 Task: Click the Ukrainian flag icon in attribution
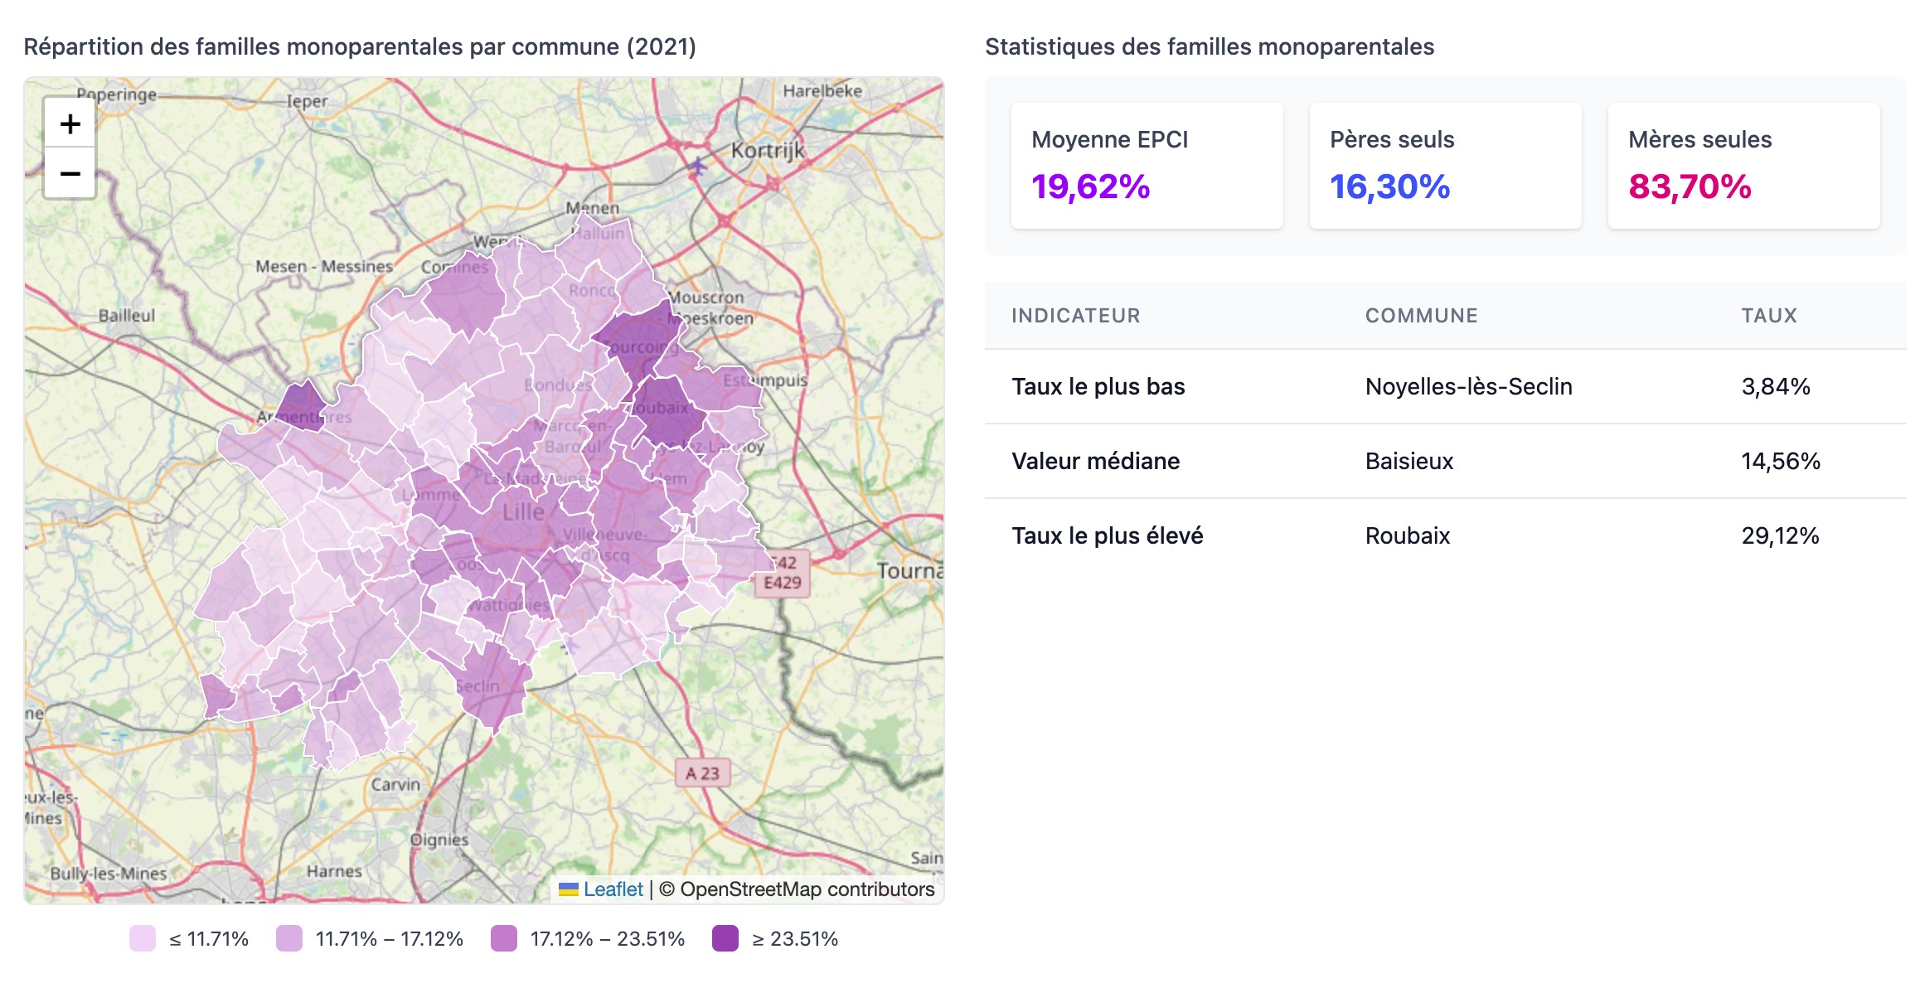[569, 889]
